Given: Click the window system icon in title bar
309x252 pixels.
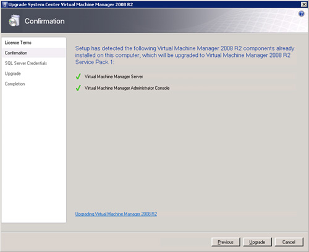Looking at the screenshot, I should click(x=5, y=4).
